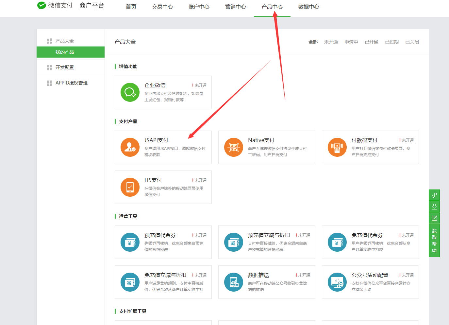Click the 产品大全 sidebar heading

(x=65, y=41)
